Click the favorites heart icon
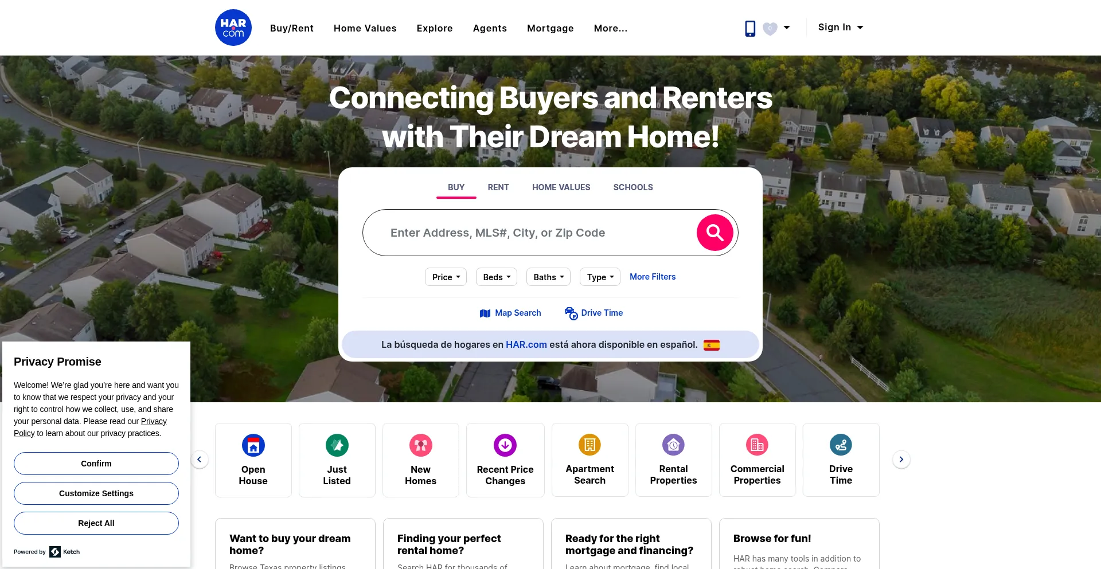 [770, 28]
